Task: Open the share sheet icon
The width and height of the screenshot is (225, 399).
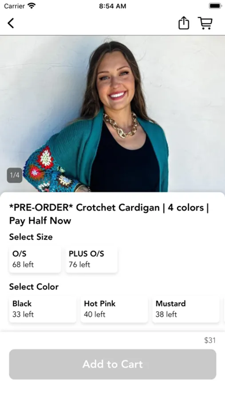Action: point(183,23)
